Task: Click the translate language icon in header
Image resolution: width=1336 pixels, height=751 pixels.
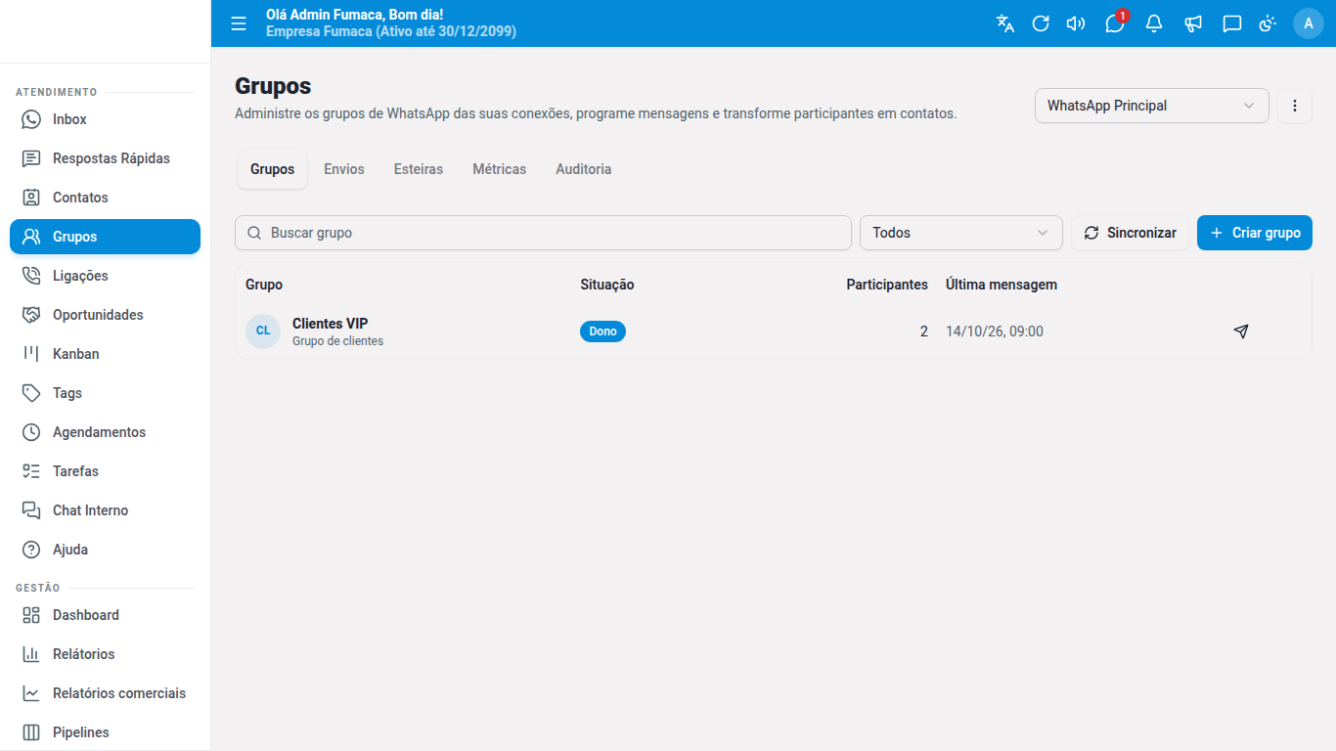Action: click(1005, 23)
